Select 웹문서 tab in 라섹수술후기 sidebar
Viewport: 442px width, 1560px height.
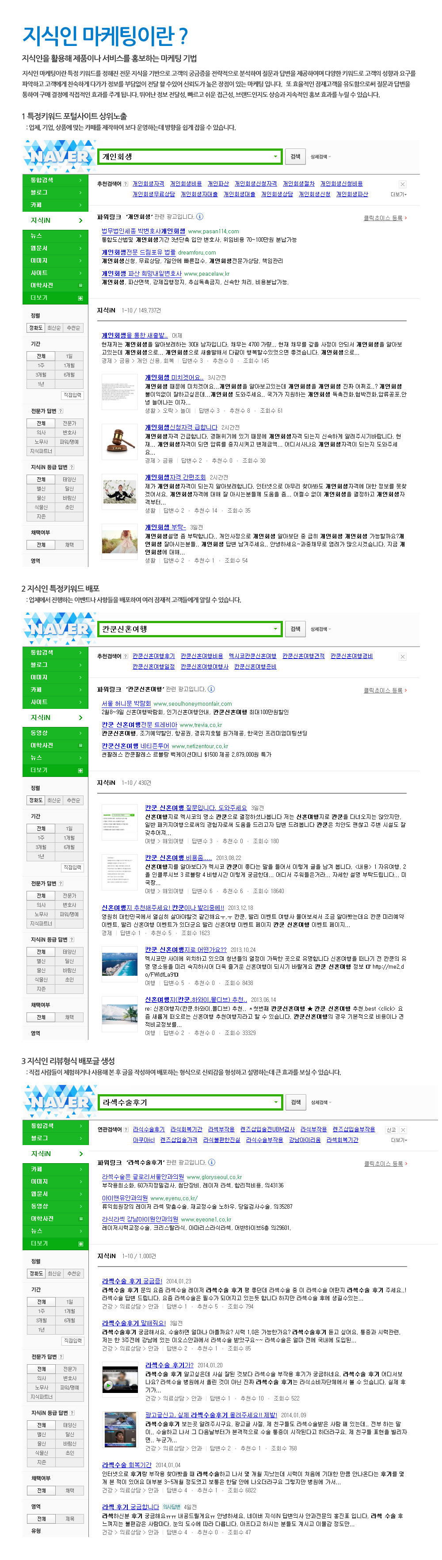click(x=56, y=1194)
